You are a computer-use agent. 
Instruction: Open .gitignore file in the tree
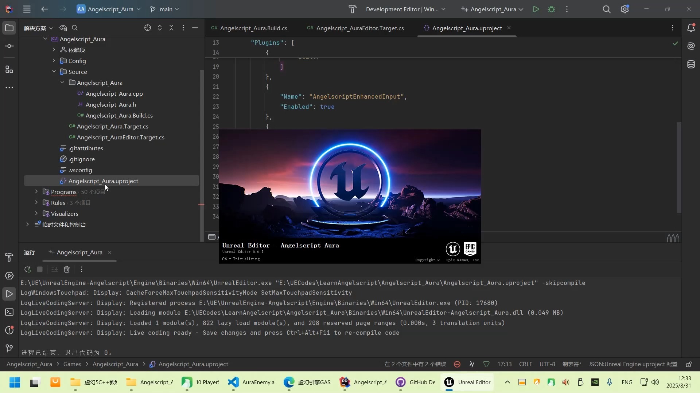point(82,159)
